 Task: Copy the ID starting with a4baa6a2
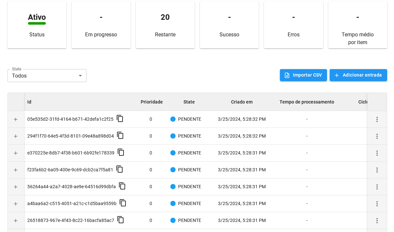click(x=123, y=203)
